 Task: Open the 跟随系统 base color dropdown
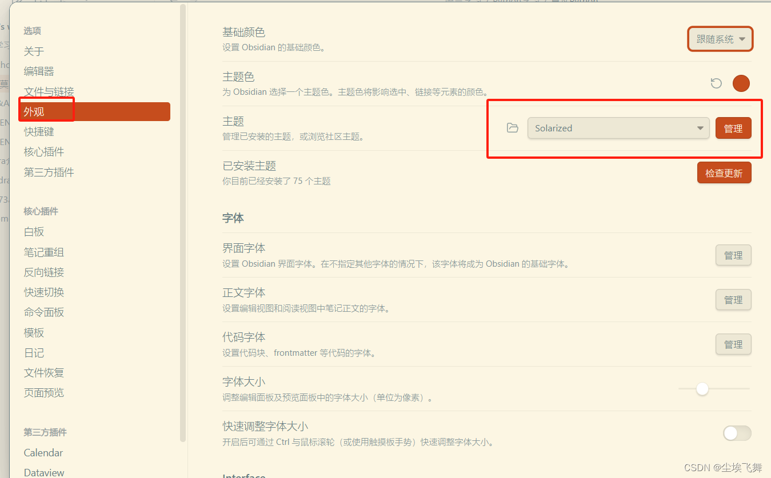click(x=720, y=39)
